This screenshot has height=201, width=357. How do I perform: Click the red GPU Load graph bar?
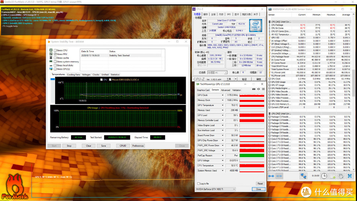[252, 115]
